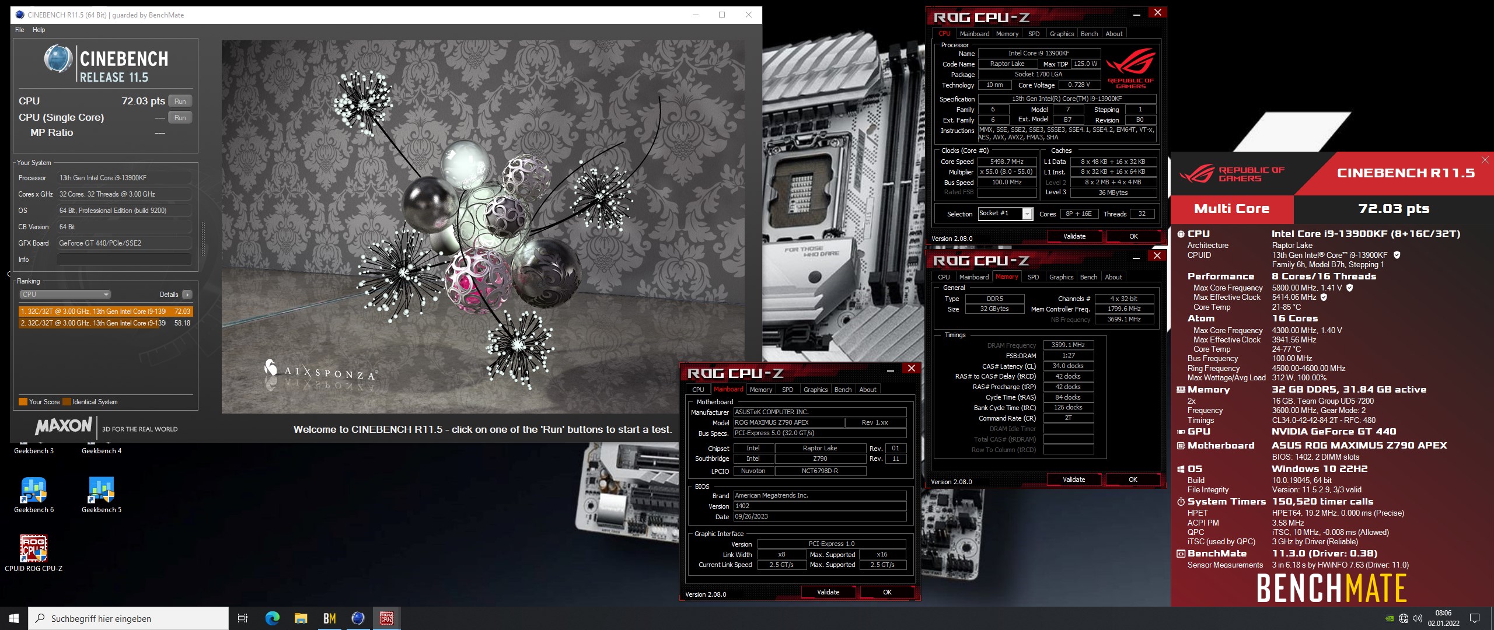Screen dimensions: 1494x630
Task: Click the OS Windows icon in BenchMate
Action: pyautogui.click(x=1181, y=469)
